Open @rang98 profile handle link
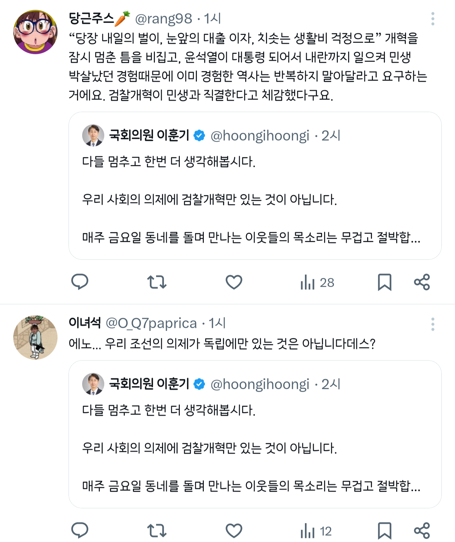The width and height of the screenshot is (455, 542). pos(163,19)
